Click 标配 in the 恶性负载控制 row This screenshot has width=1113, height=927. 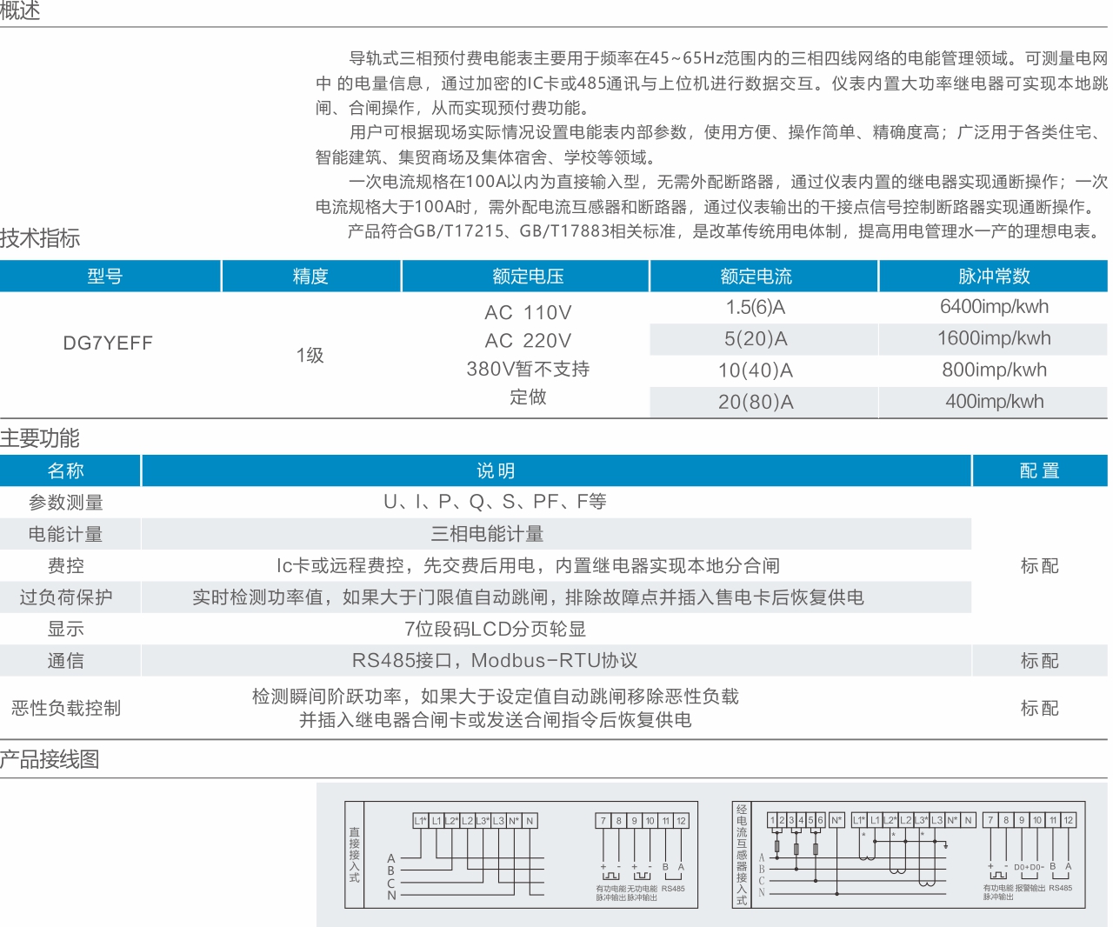pyautogui.click(x=1040, y=708)
